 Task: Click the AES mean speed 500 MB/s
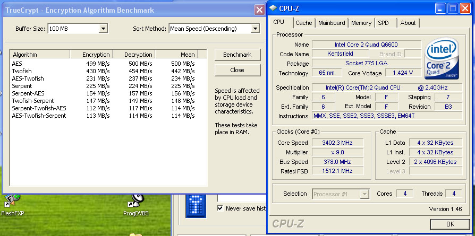coord(183,64)
